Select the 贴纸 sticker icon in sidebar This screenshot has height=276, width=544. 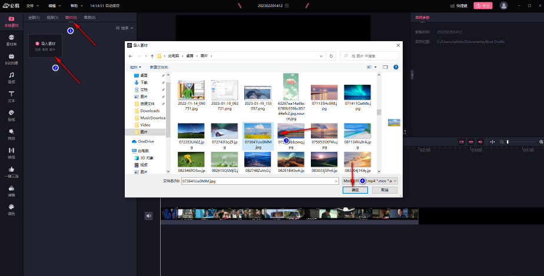click(11, 115)
